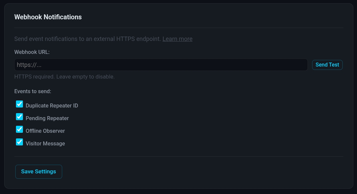Image resolution: width=357 pixels, height=194 pixels.
Task: Uncheck the Duplicate Repeater ID checkbox
Action: tap(20, 104)
